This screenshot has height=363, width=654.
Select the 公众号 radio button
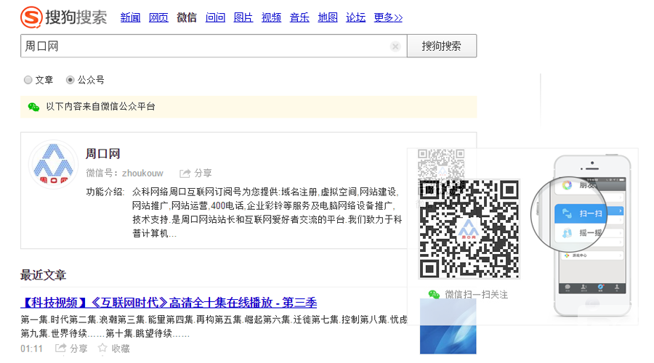(70, 80)
